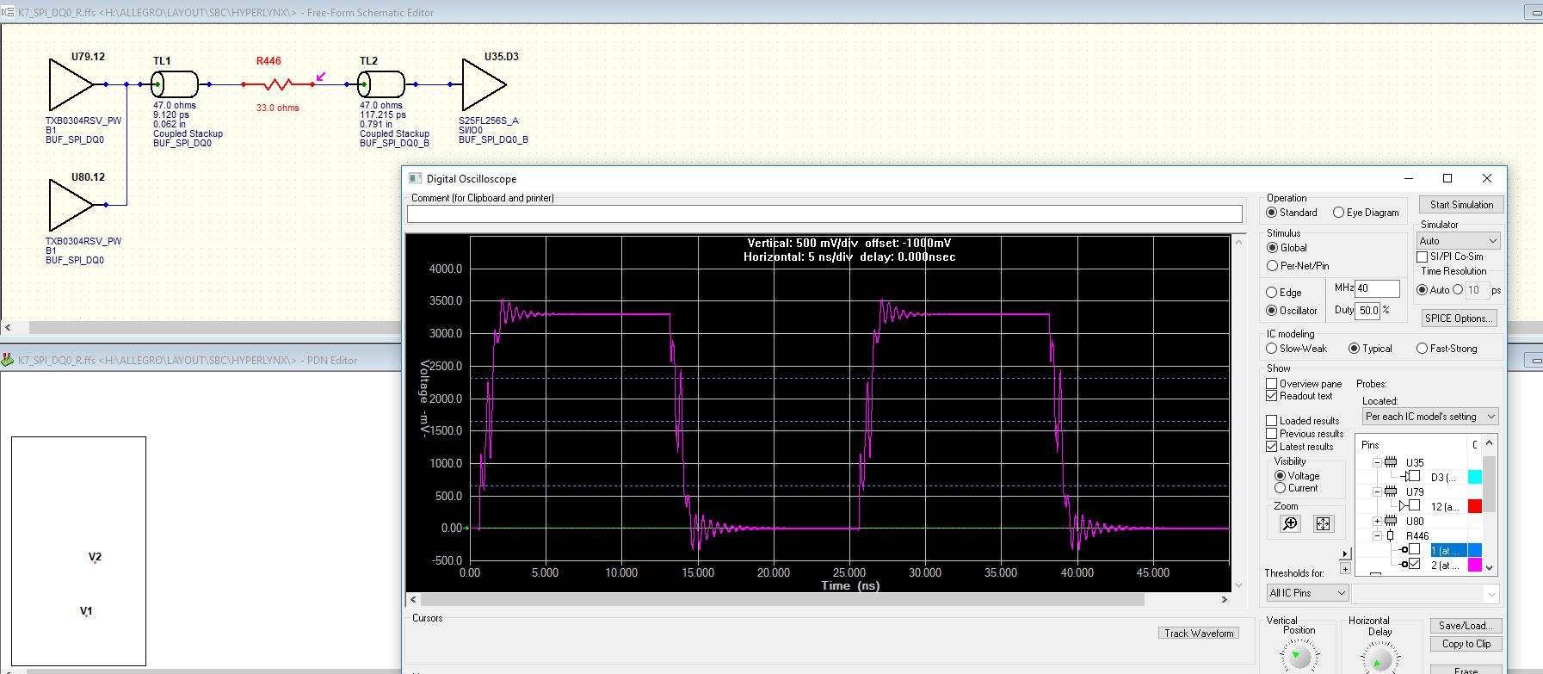Image resolution: width=1543 pixels, height=674 pixels.
Task: Enable probe on U79 pin 12
Action: point(1414,506)
